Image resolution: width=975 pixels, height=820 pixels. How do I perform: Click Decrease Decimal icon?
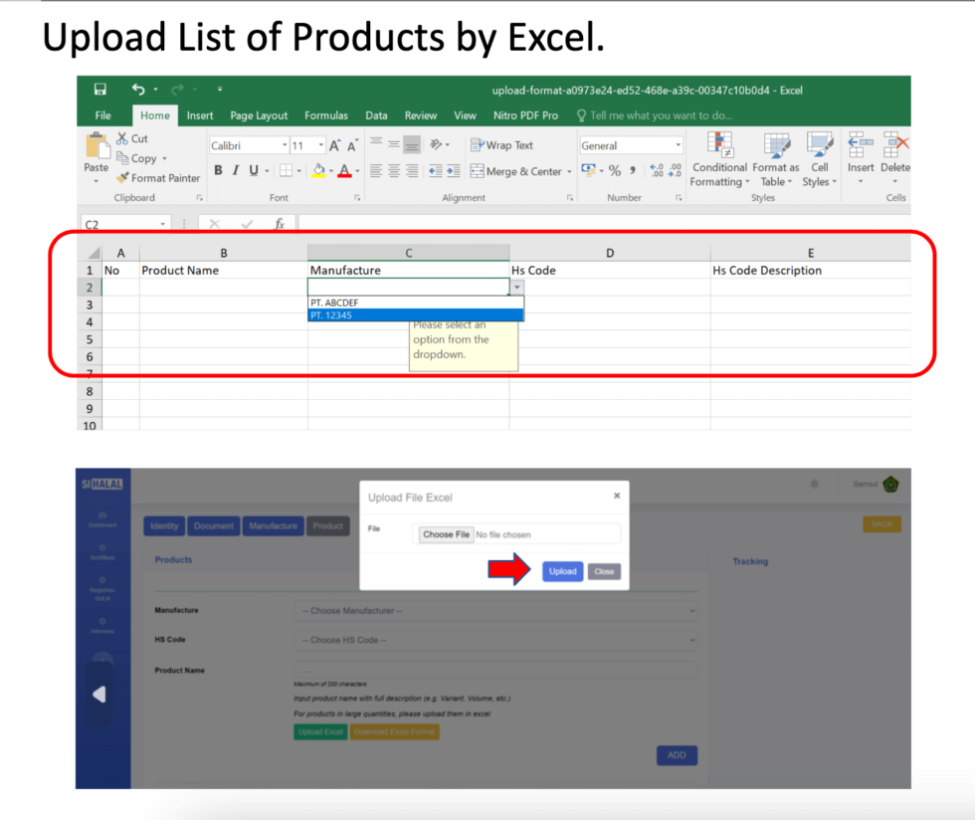click(x=675, y=170)
